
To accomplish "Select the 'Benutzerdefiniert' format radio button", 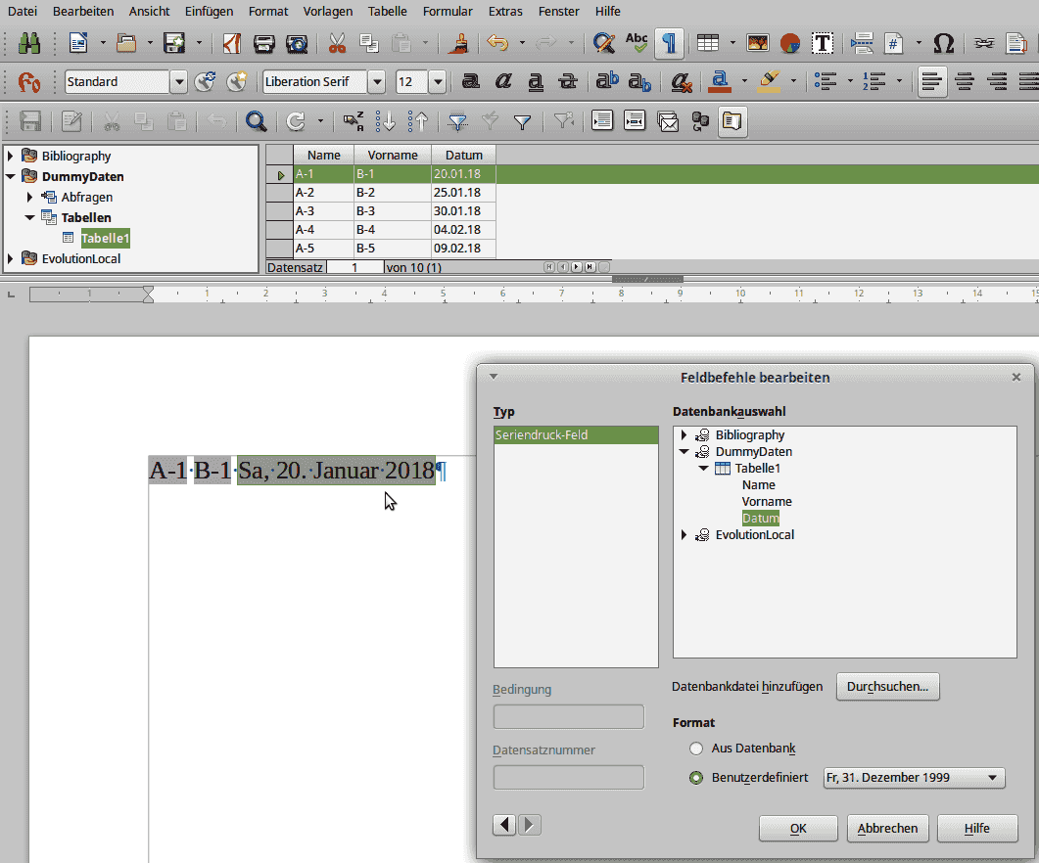I will (695, 778).
